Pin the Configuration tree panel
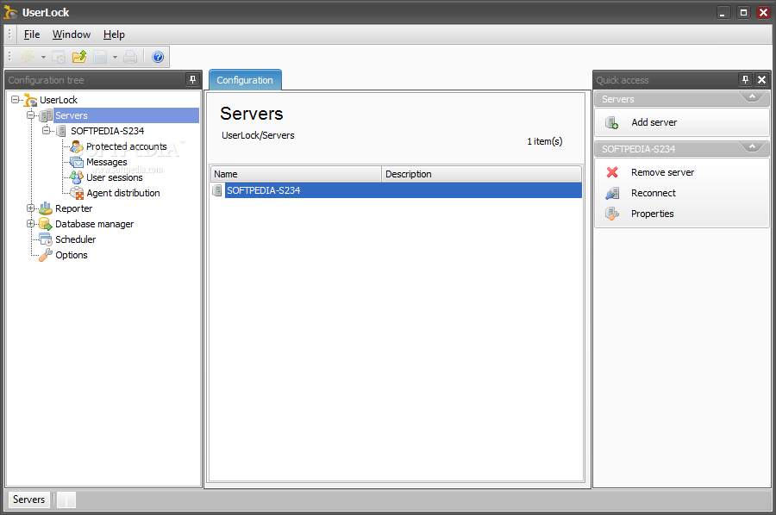Screen dimensions: 776x515 point(192,79)
